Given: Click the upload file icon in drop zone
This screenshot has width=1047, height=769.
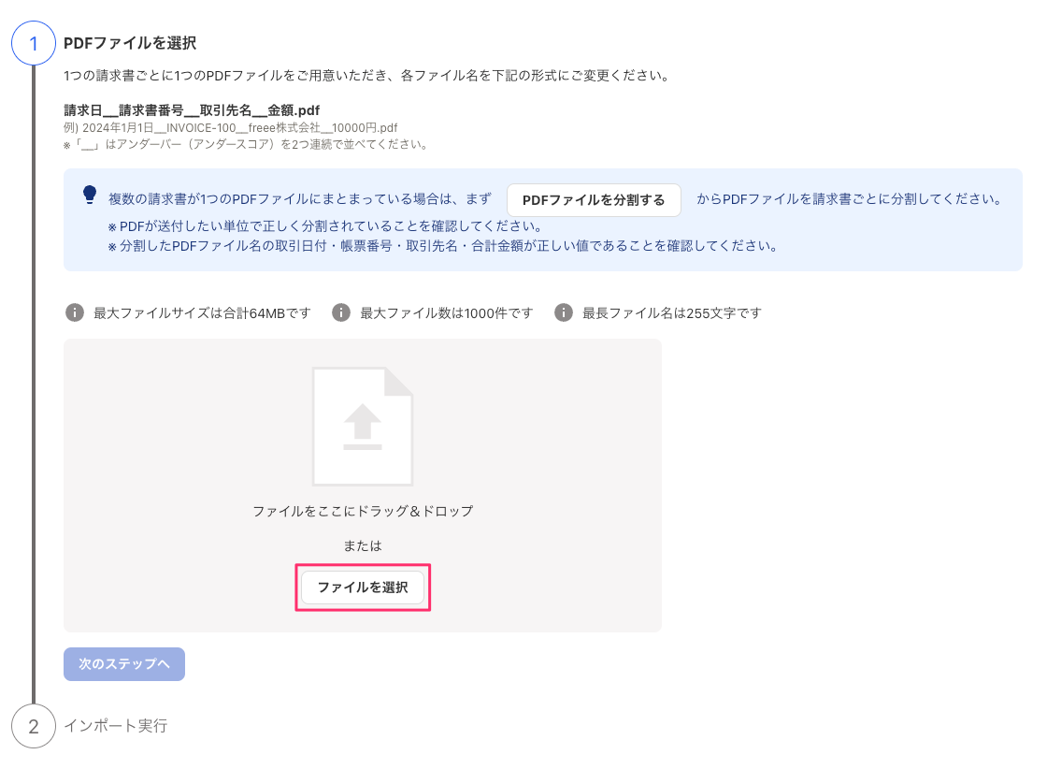Looking at the screenshot, I should 363,427.
